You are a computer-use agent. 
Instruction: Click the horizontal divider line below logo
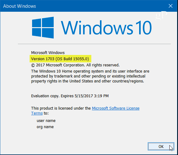[94, 44]
